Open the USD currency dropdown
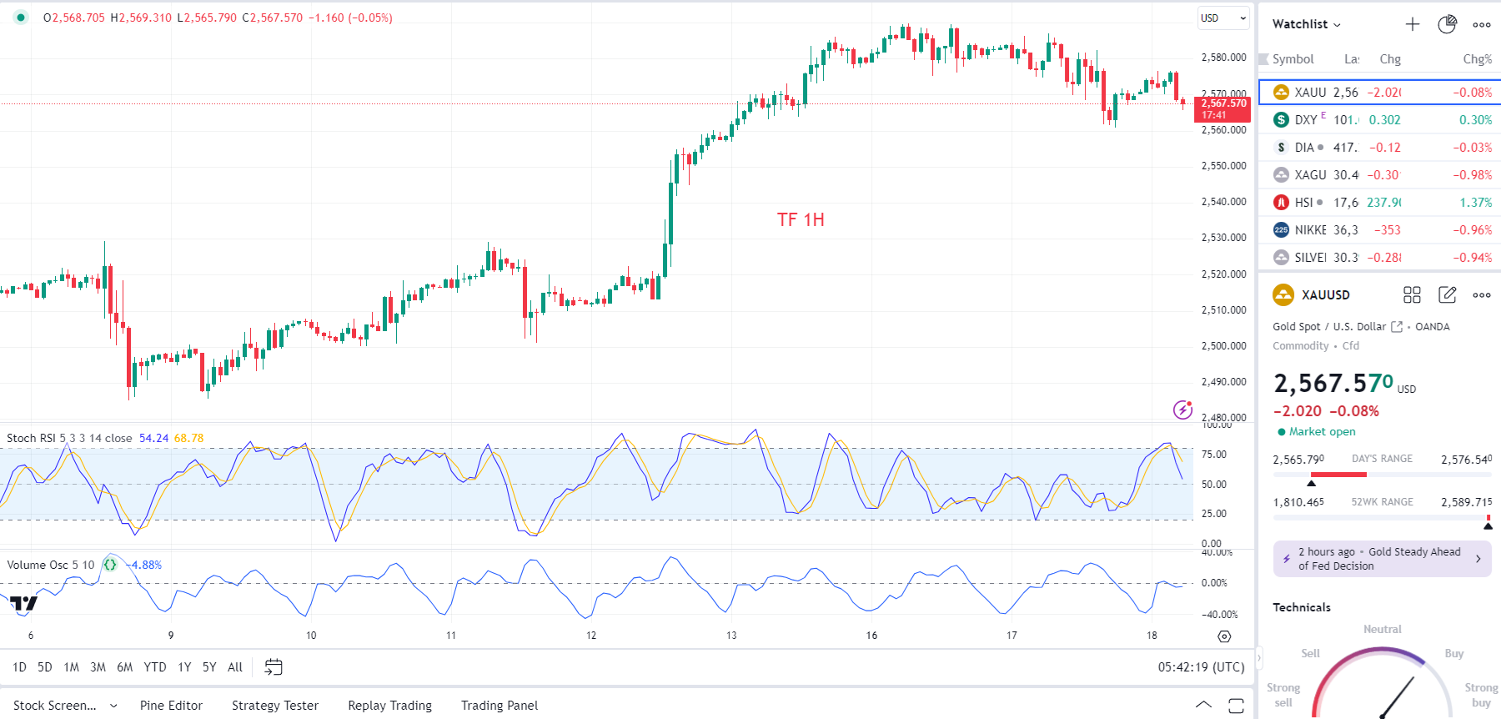 (x=1223, y=18)
